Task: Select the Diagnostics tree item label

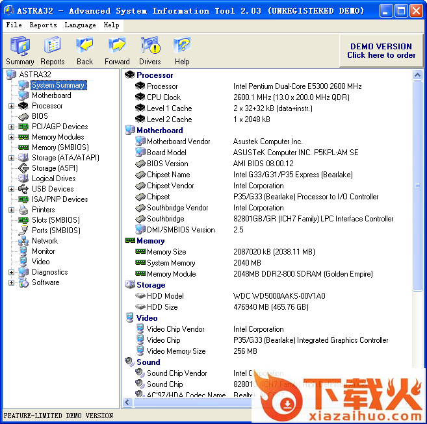Action: [50, 272]
